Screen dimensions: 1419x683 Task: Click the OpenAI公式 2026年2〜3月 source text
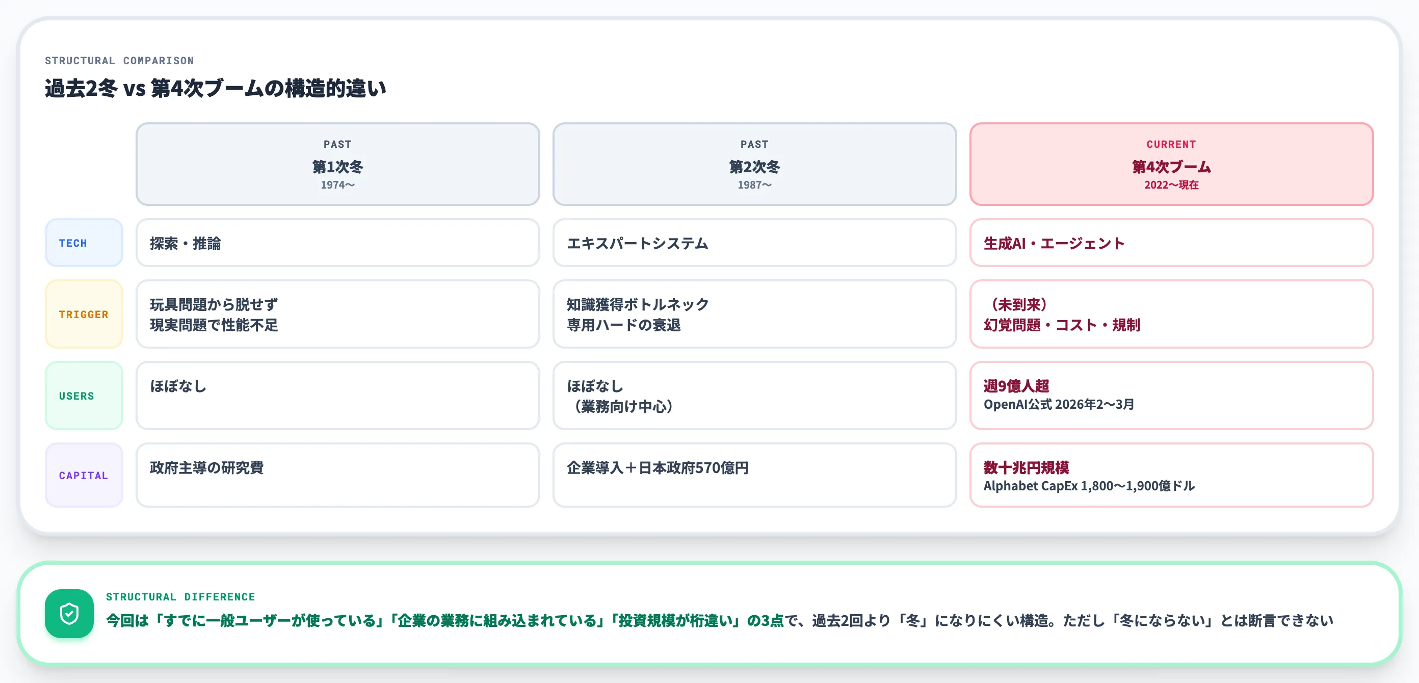click(1059, 404)
